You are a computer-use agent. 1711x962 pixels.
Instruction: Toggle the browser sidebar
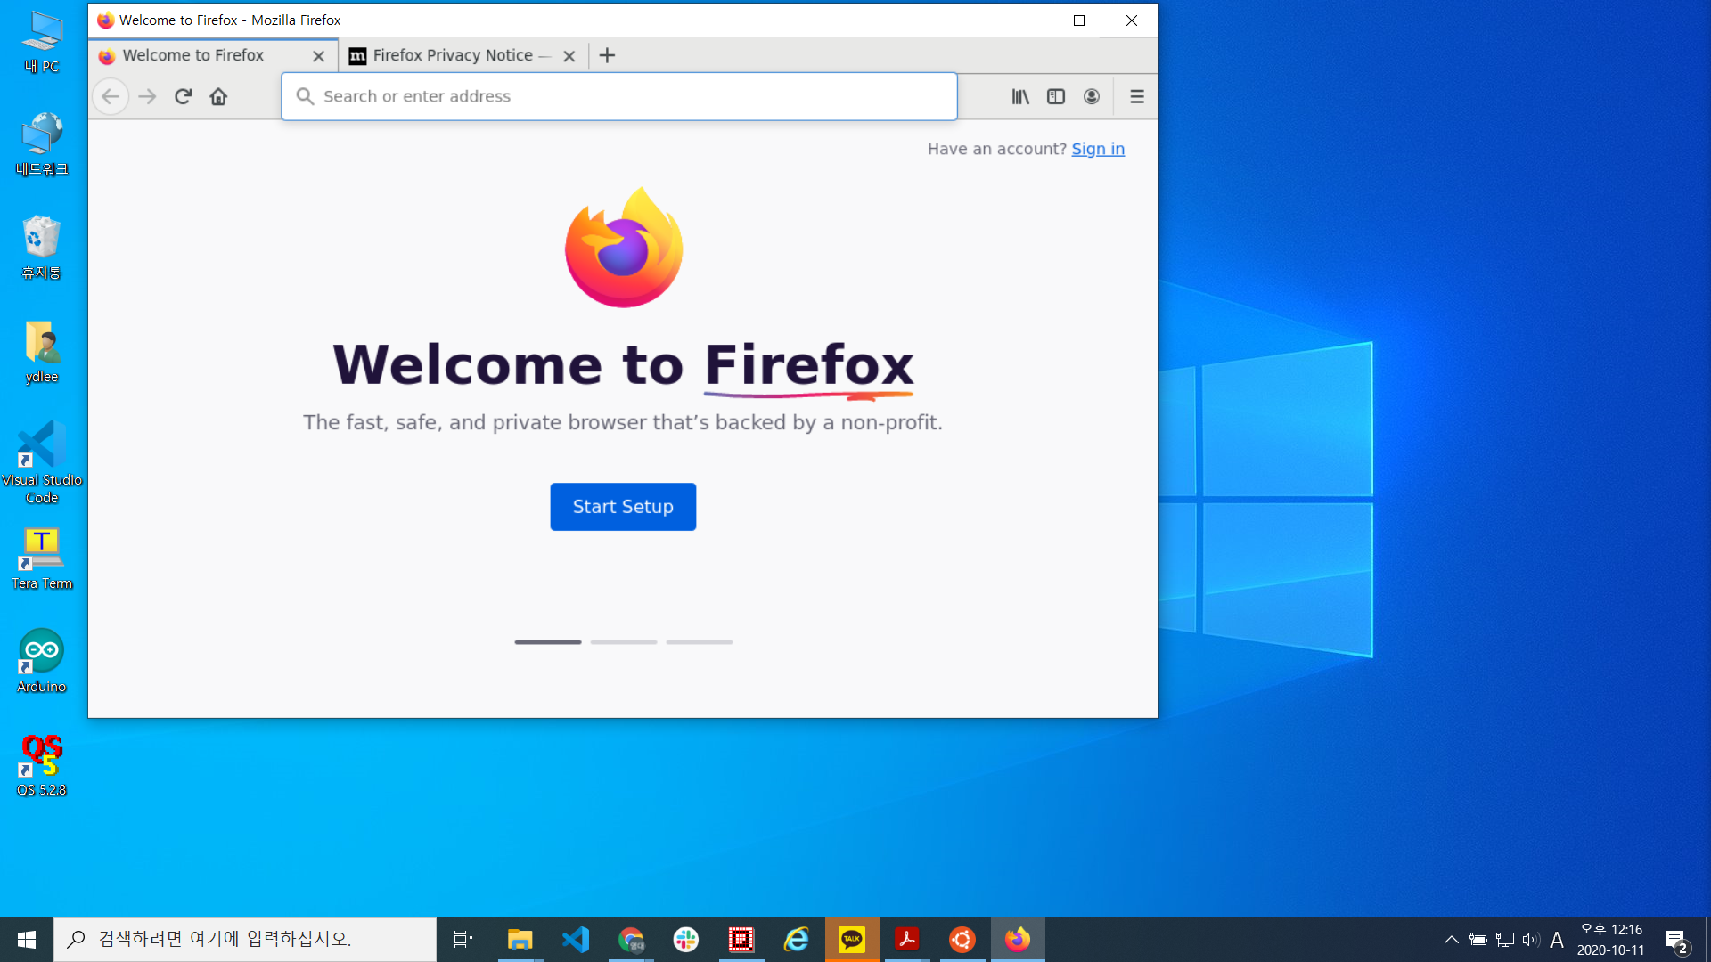(x=1056, y=96)
